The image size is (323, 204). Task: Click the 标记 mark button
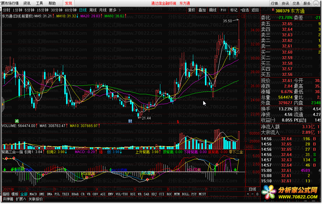tap(234, 10)
